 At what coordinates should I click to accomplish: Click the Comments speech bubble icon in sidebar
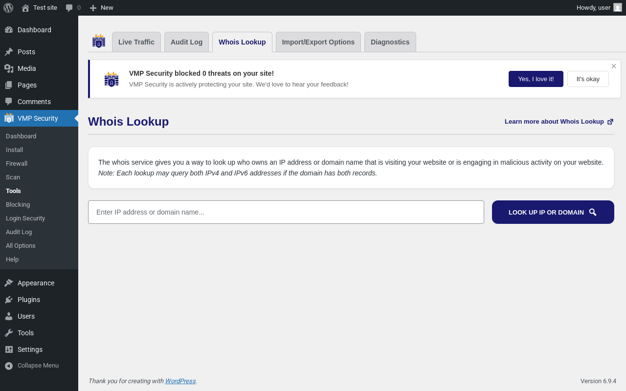[9, 102]
